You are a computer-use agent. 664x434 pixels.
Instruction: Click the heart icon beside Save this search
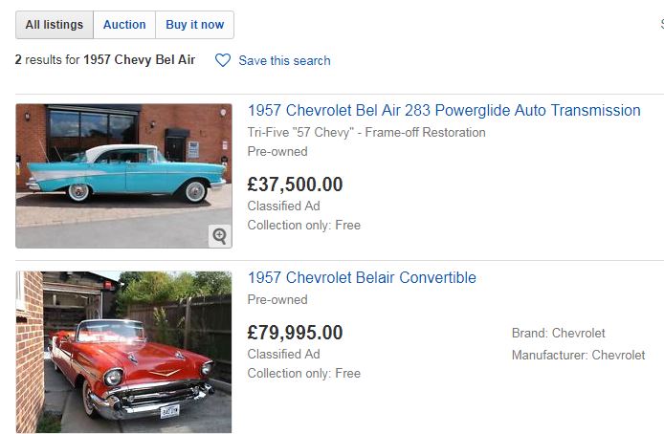(x=223, y=60)
